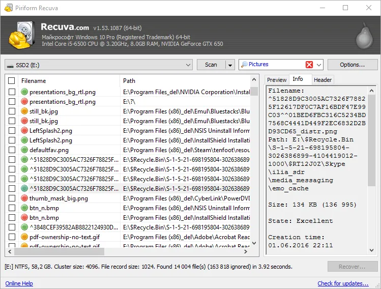Open the Pictures filter dropdown arrow

tap(319, 65)
